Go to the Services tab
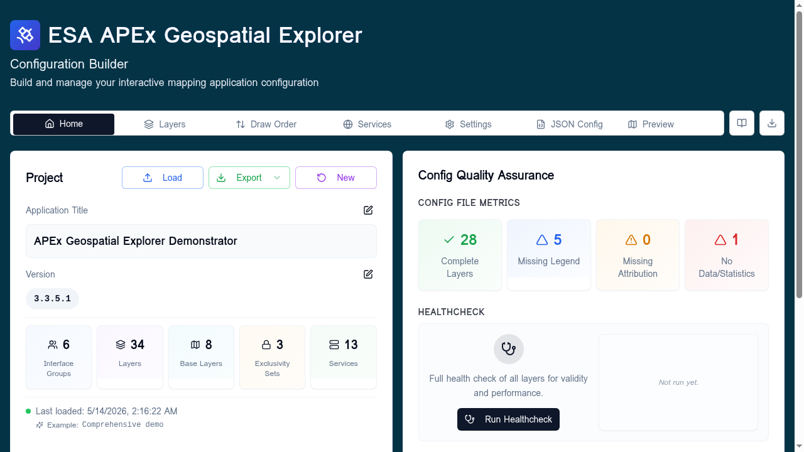This screenshot has height=452, width=804. click(367, 124)
